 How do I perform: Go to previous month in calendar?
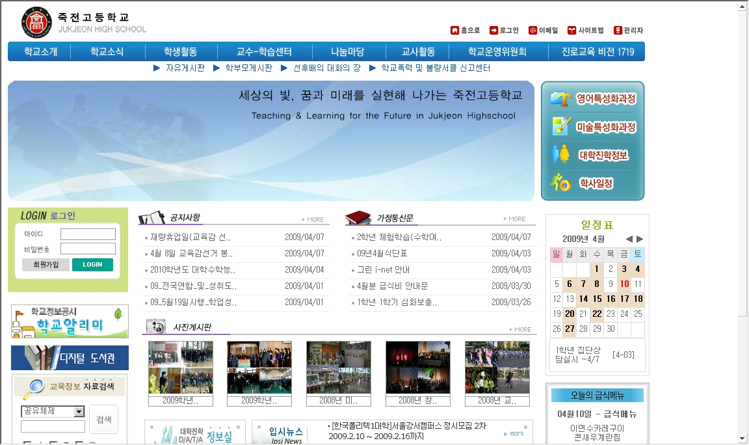tap(629, 239)
